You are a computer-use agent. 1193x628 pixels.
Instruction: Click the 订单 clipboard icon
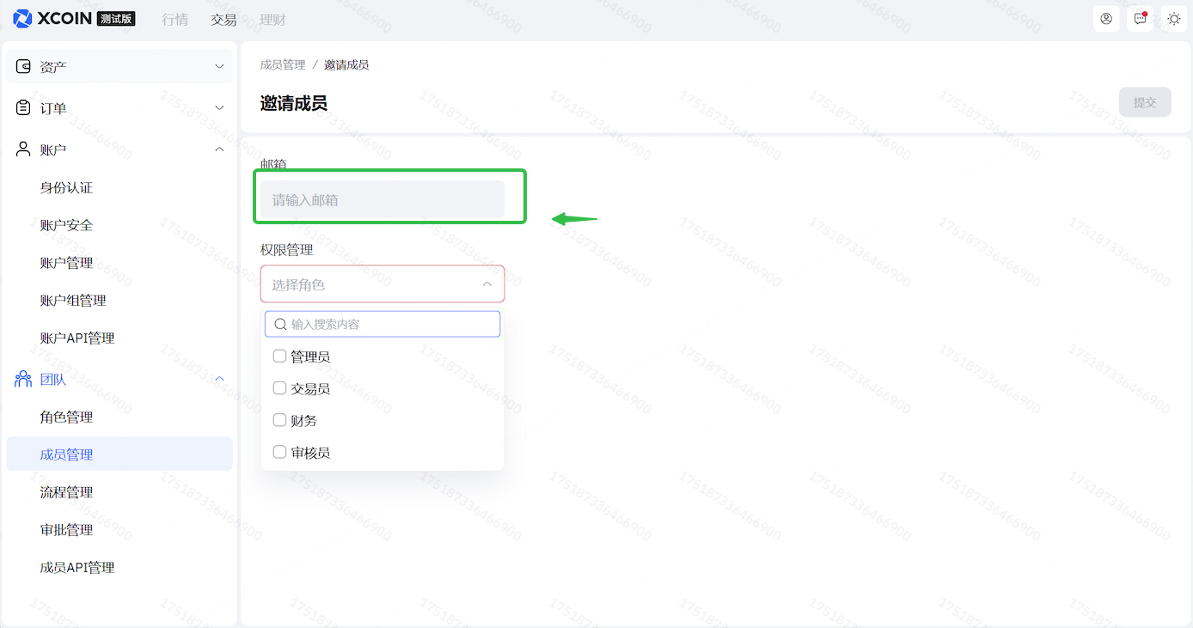24,108
